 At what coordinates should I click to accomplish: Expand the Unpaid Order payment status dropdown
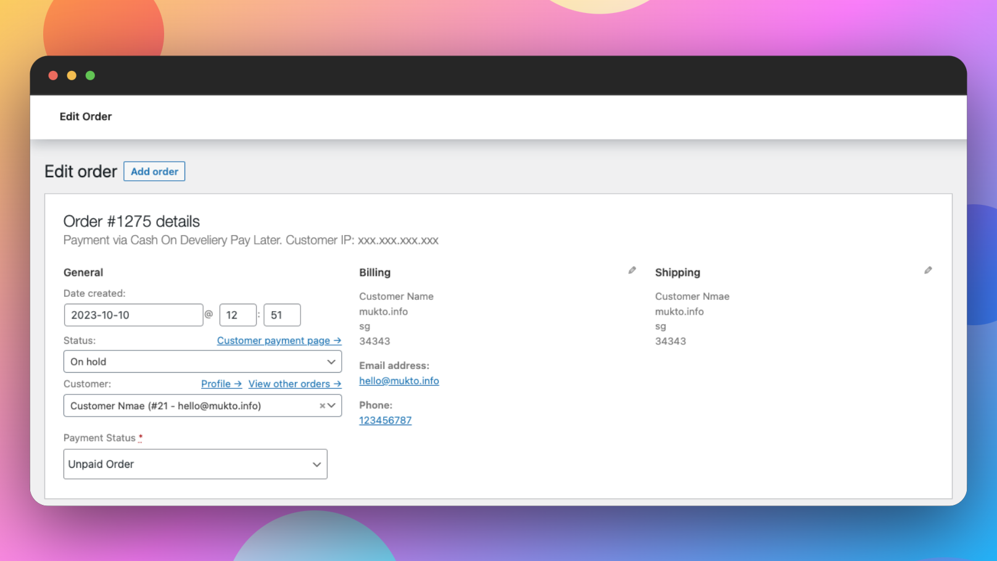195,464
